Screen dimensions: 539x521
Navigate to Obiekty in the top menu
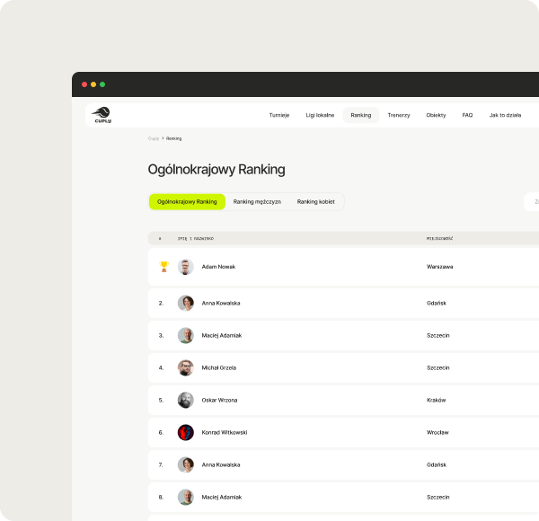436,116
